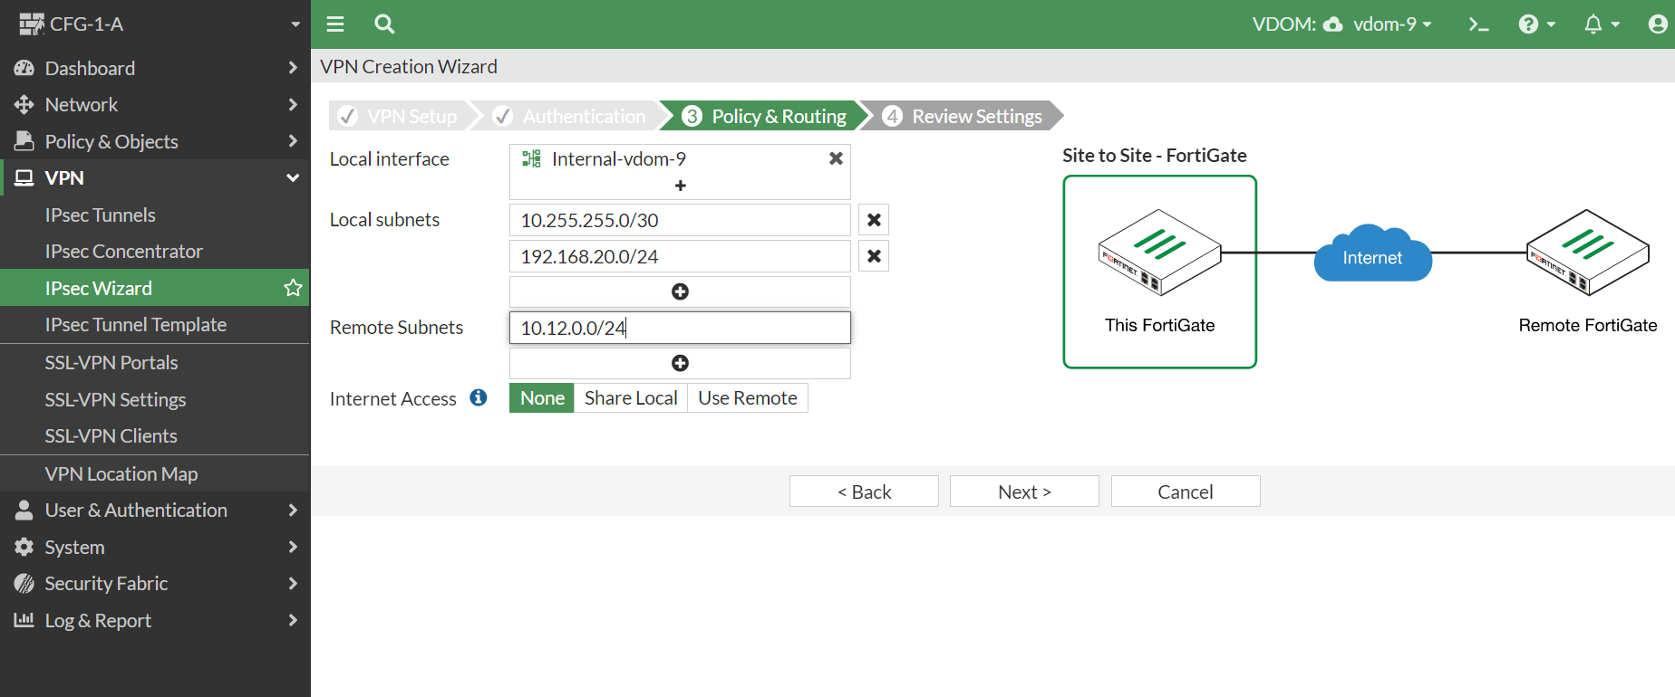Screen dimensions: 1675x697
Task: Open the search magnifier in top bar
Action: coord(384,24)
